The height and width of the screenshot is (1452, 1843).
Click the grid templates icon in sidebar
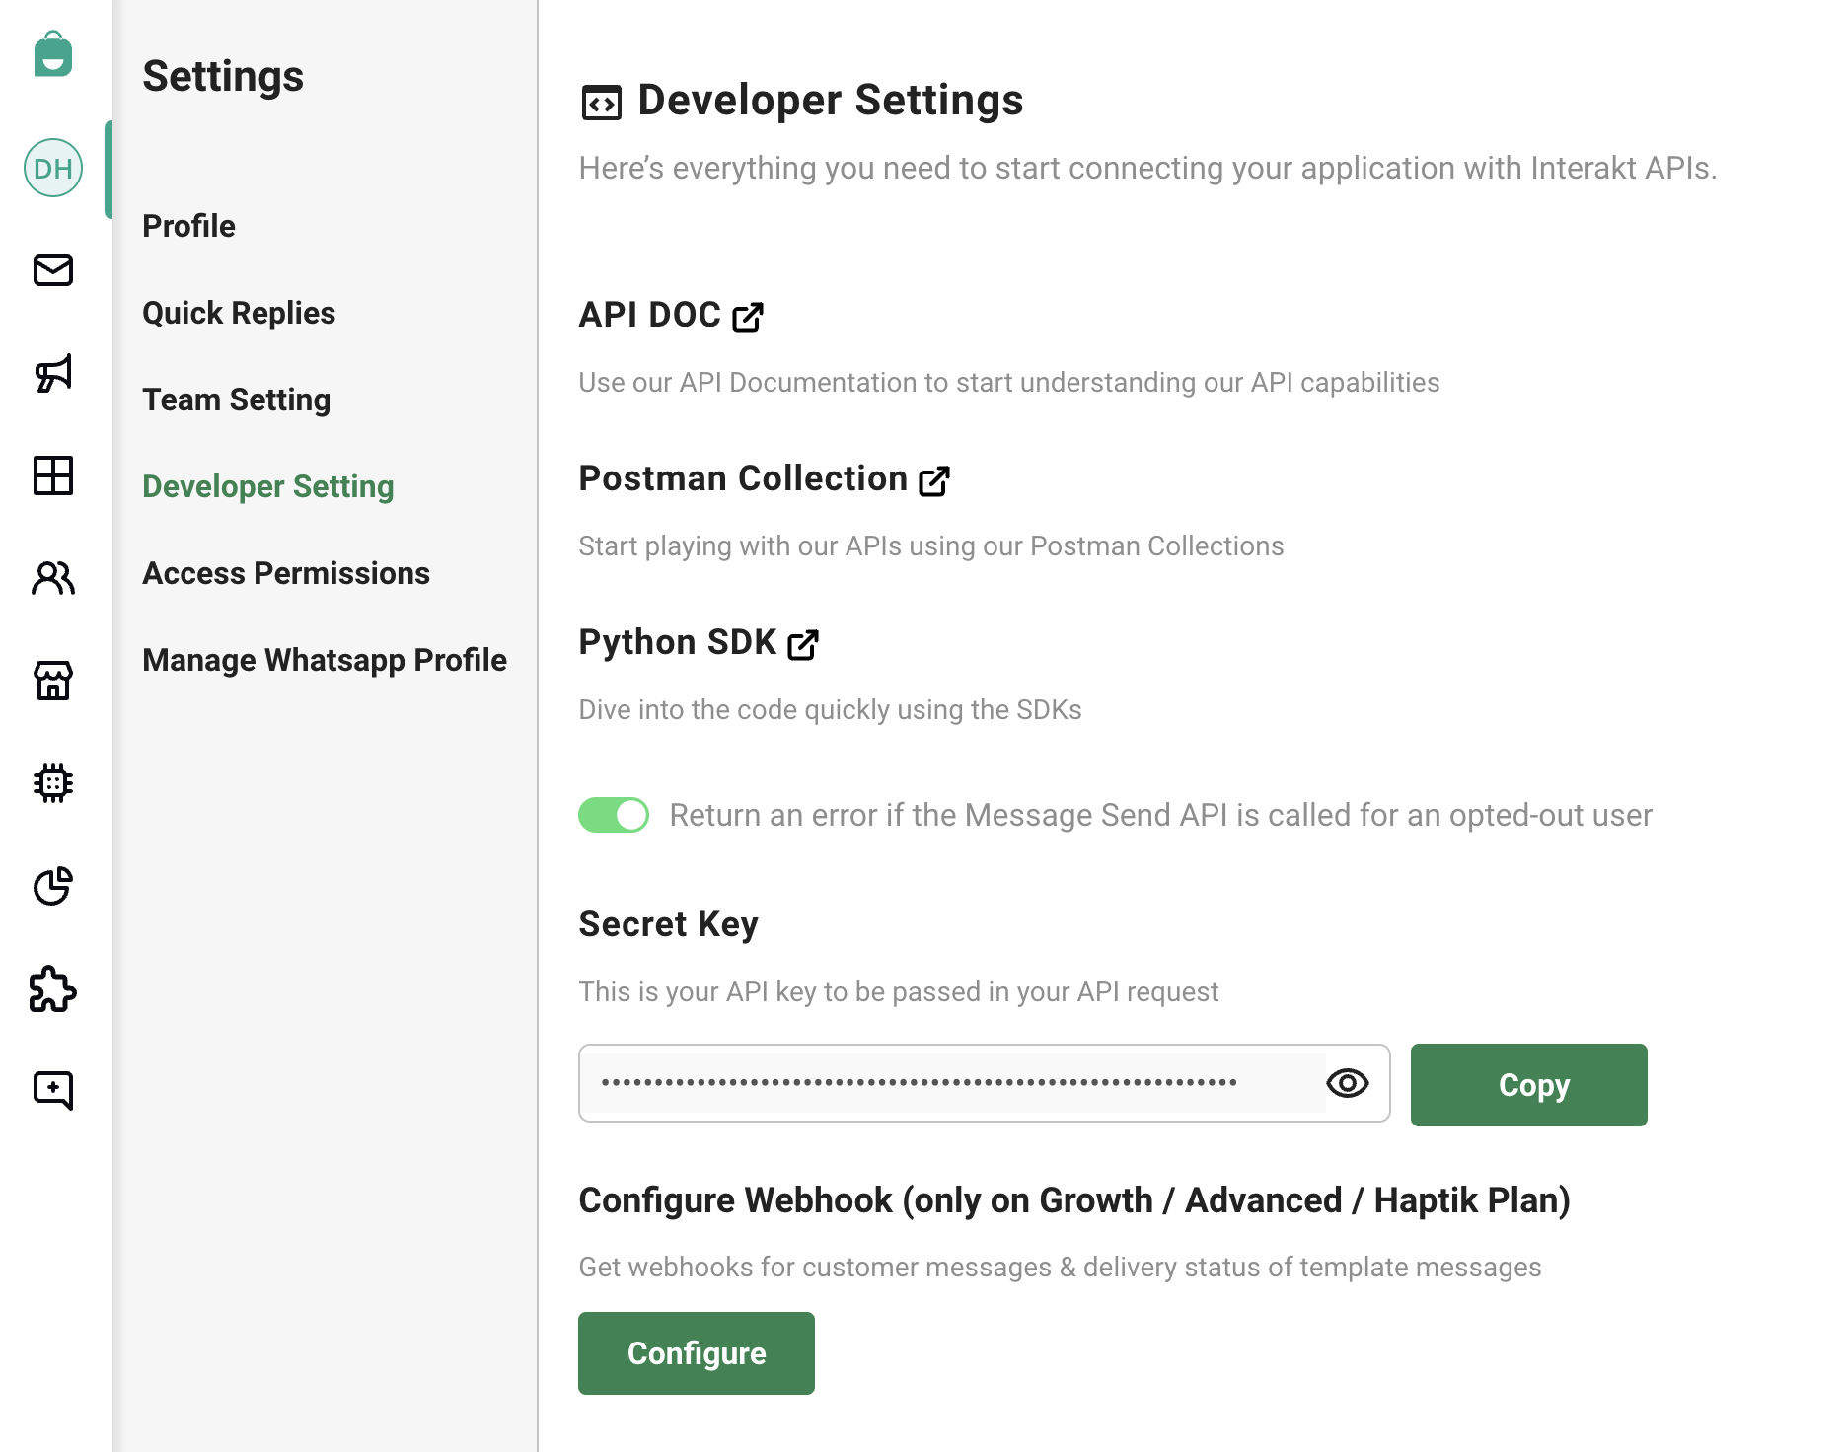point(53,475)
